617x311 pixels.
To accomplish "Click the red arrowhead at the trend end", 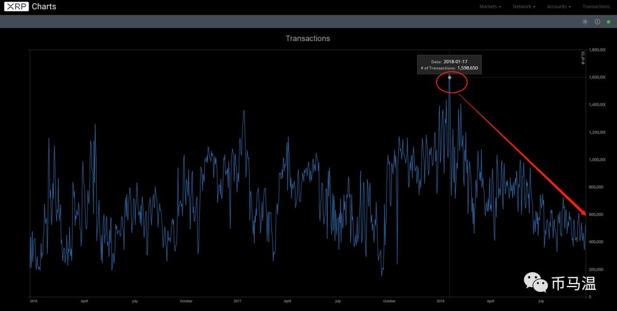I will [x=583, y=212].
